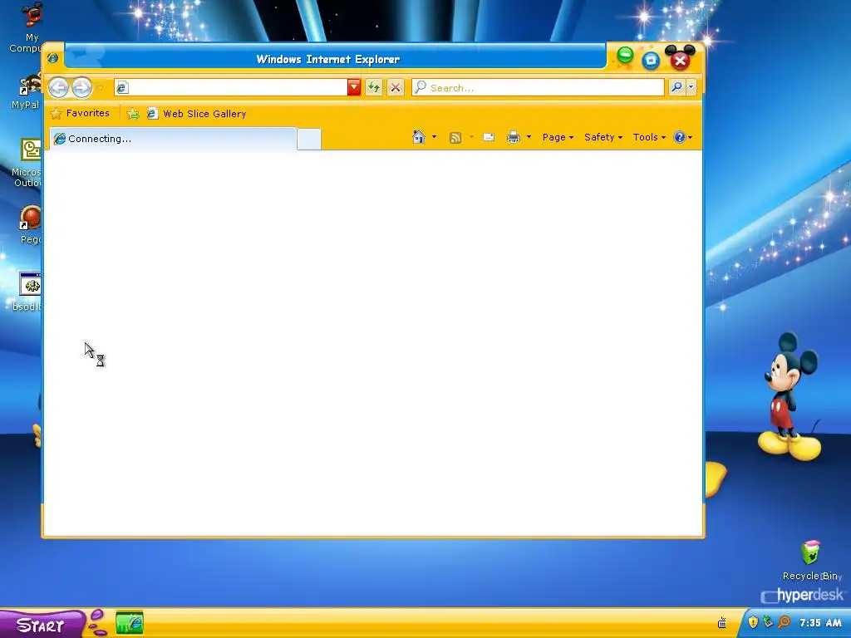Open a new tab with blank tab button
The width and height of the screenshot is (851, 638).
309,140
